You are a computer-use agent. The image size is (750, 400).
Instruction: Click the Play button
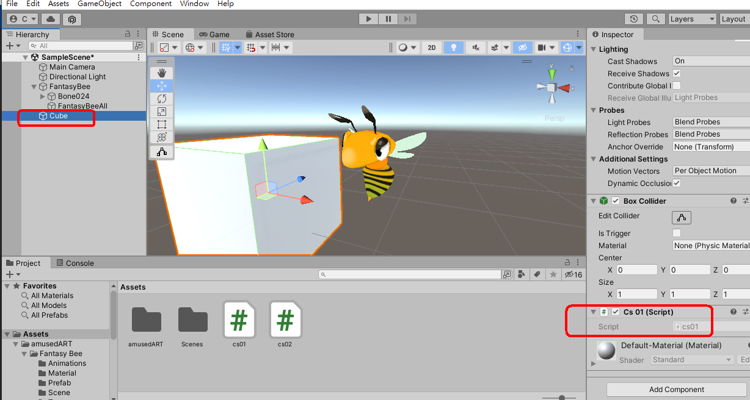(368, 19)
